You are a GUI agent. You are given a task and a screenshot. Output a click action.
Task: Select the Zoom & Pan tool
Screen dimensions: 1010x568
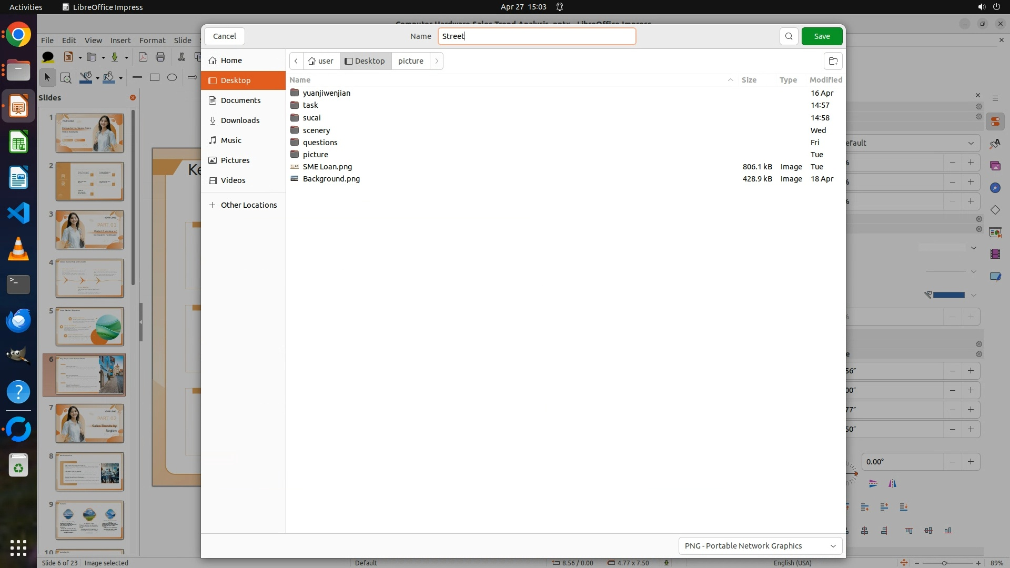click(66, 78)
